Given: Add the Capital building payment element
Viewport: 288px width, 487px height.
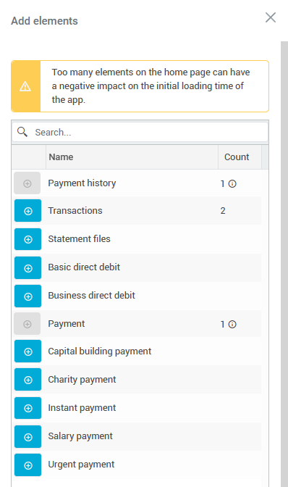Looking at the screenshot, I should [x=27, y=351].
